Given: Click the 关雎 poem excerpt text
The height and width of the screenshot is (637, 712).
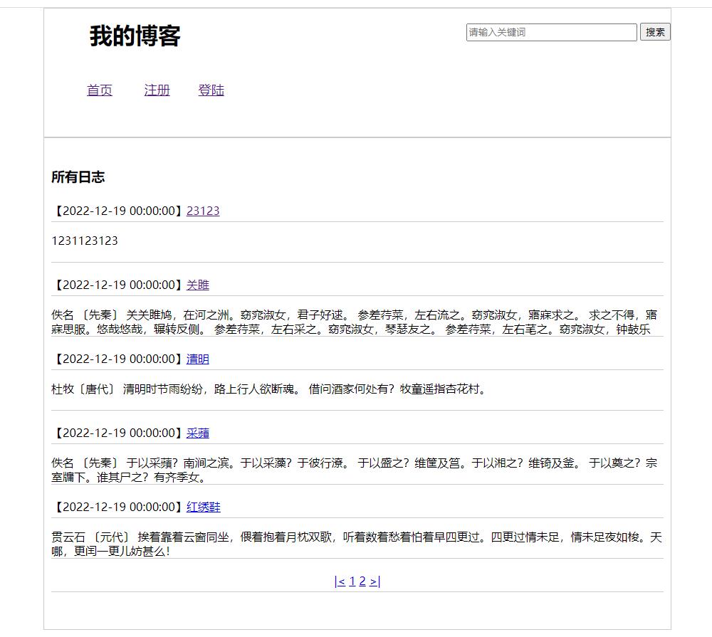Looking at the screenshot, I should [x=354, y=322].
